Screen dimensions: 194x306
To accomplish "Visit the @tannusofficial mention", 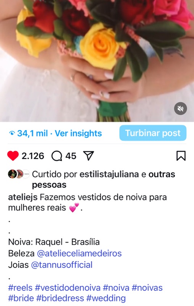I will [62, 265].
